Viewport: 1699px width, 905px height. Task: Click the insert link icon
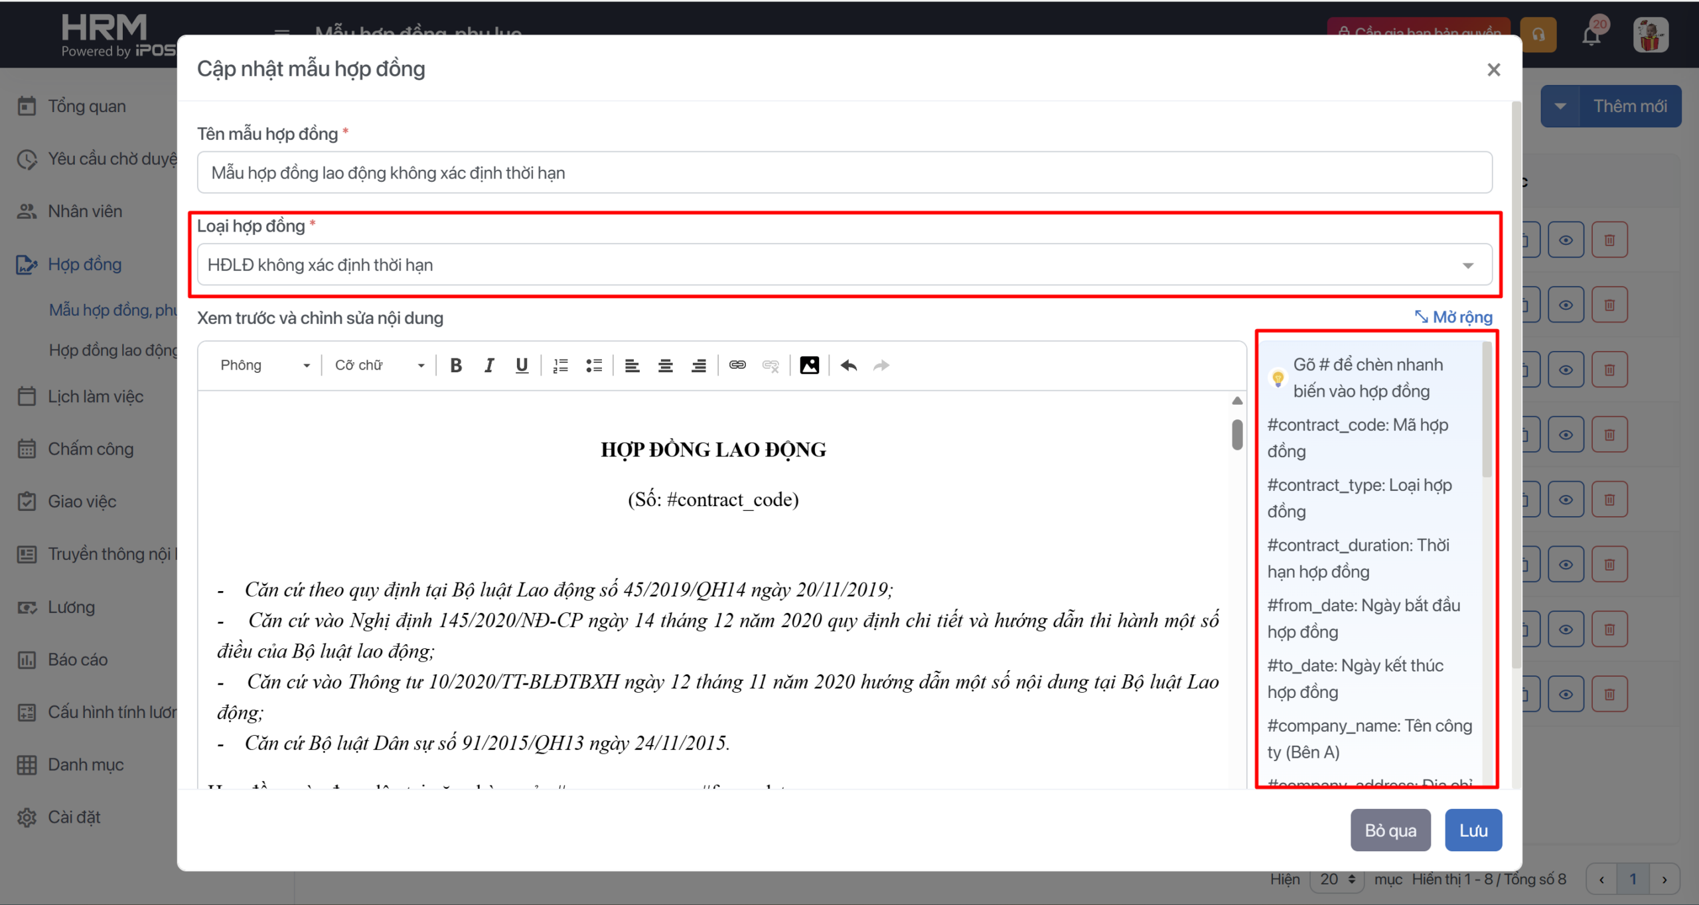pyautogui.click(x=737, y=366)
